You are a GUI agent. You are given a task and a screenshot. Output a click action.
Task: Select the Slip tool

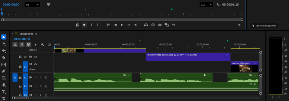coord(4,64)
